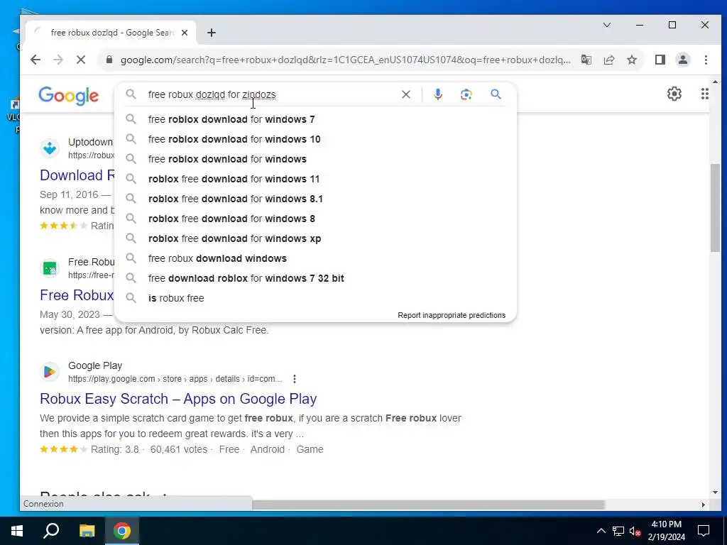Click the site lock icon in address bar
The height and width of the screenshot is (545, 727).
coord(109,60)
